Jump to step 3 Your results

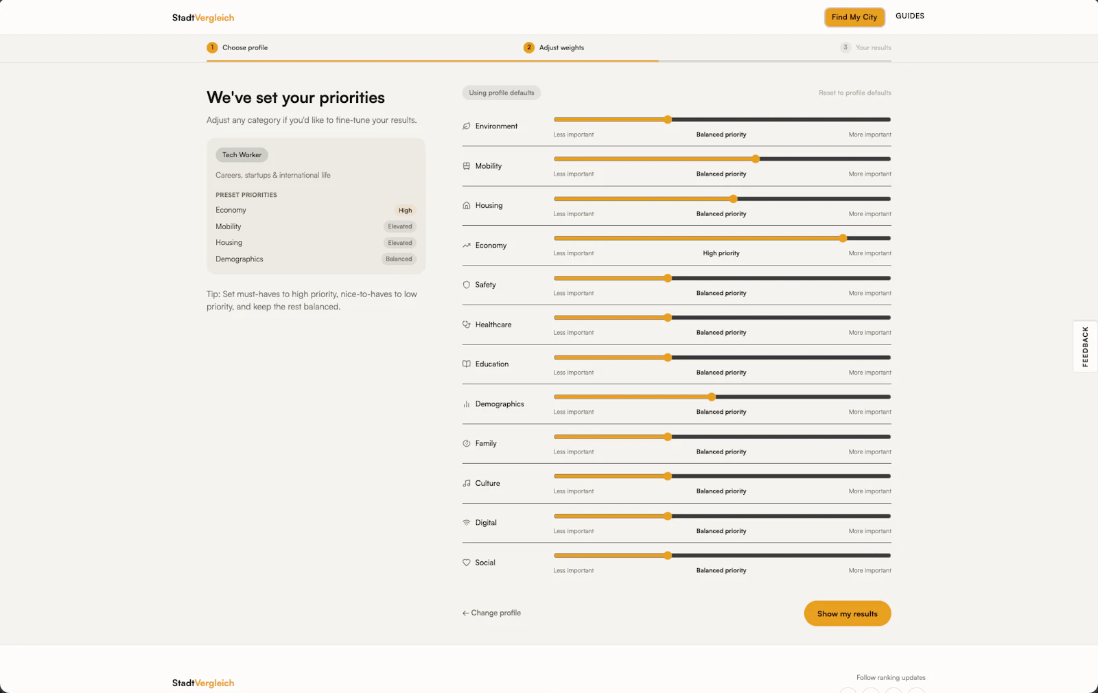coord(865,47)
